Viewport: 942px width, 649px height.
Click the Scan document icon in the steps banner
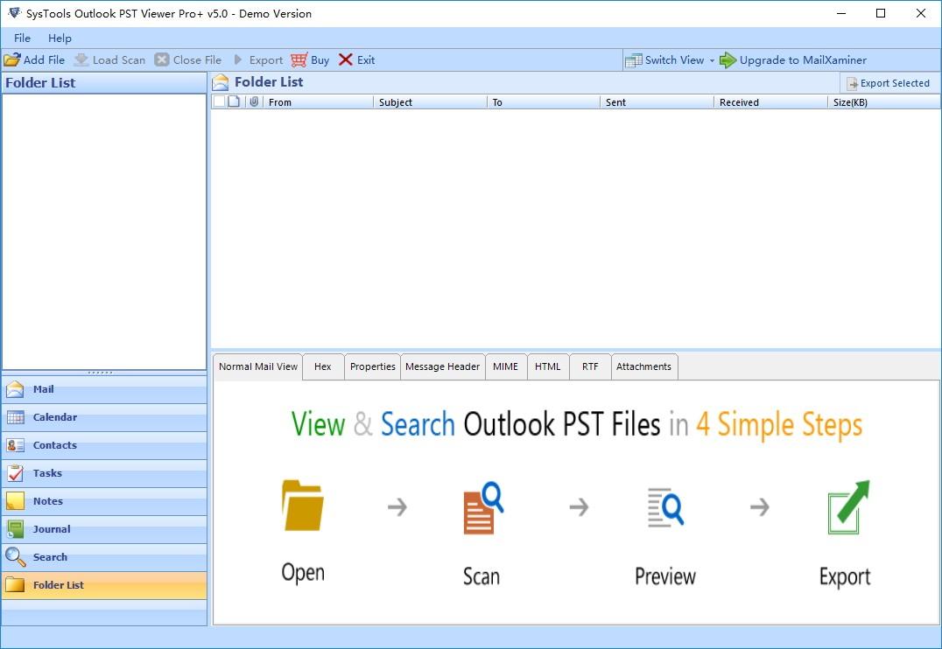(x=483, y=507)
